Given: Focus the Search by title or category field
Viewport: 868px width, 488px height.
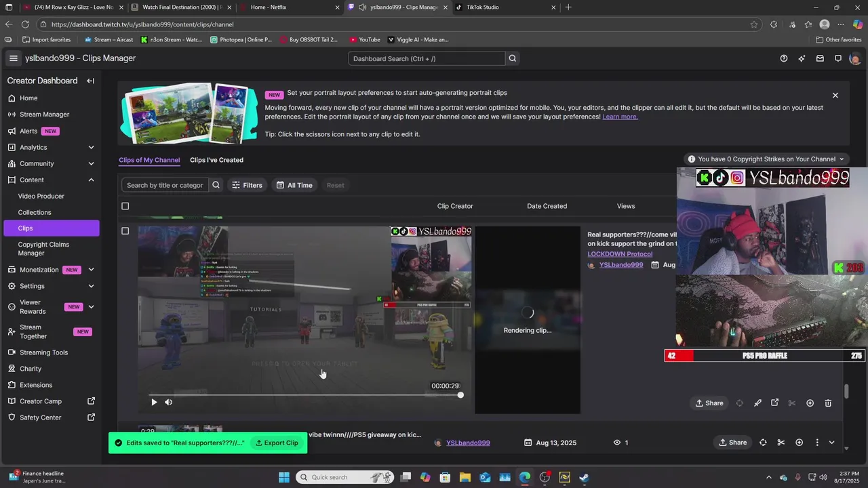Looking at the screenshot, I should tap(165, 185).
